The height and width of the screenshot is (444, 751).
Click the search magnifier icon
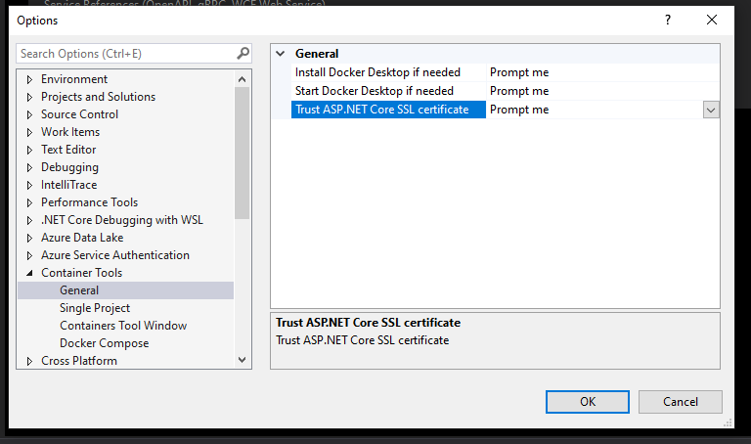[x=243, y=53]
